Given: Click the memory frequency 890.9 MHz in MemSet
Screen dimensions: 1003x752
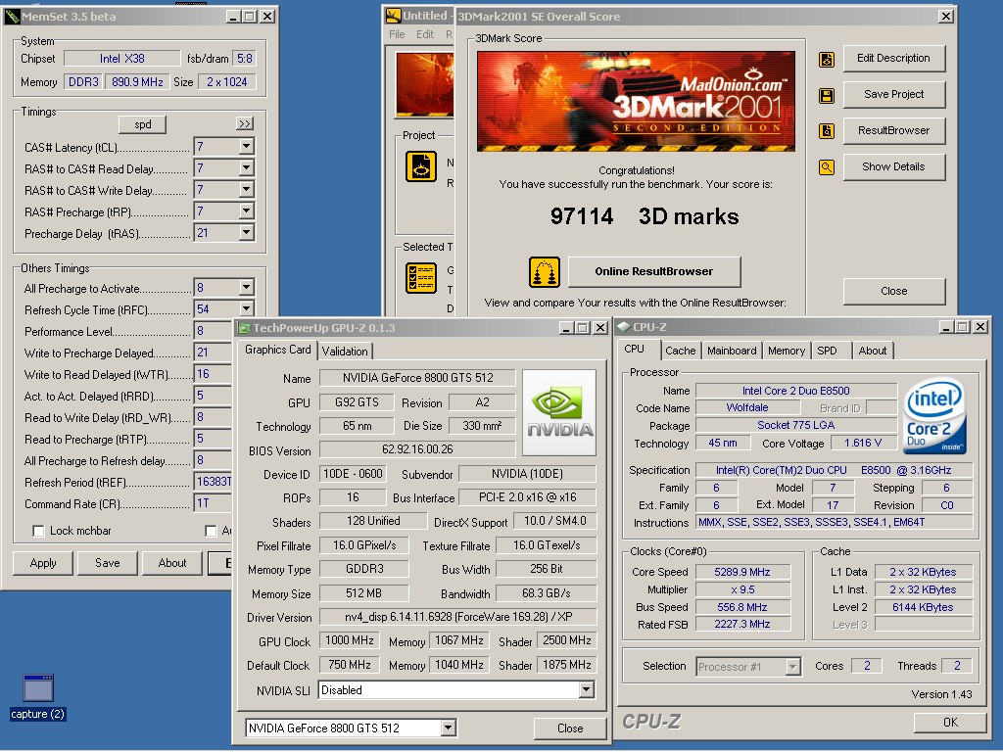Looking at the screenshot, I should click(x=137, y=82).
